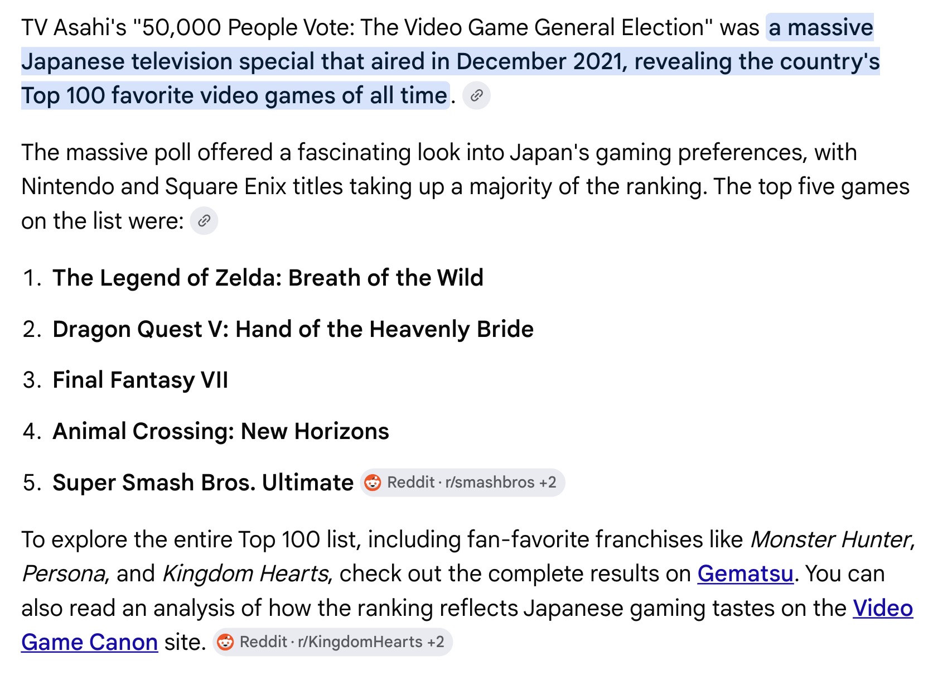Image resolution: width=928 pixels, height=675 pixels.
Task: Click "The Legend of Zelda: Breath of the Wild"
Action: coord(268,278)
